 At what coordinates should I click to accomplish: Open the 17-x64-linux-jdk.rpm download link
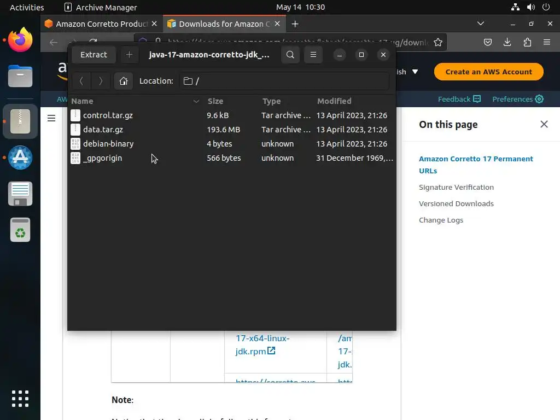pyautogui.click(x=262, y=345)
